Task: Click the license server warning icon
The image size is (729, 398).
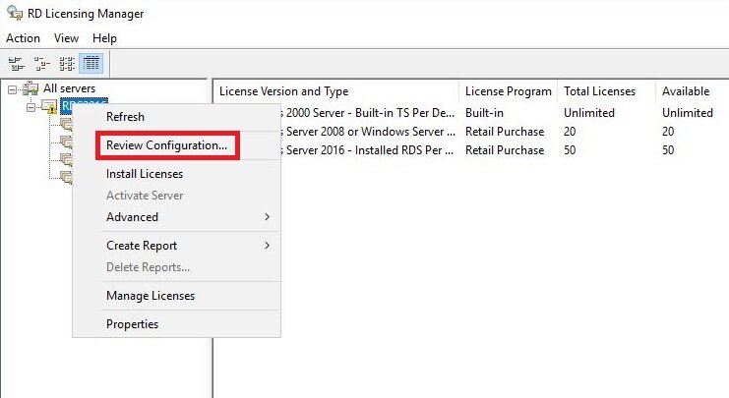Action: [x=50, y=107]
